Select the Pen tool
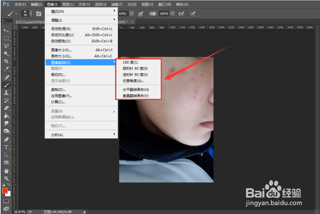320x214 pixels. [x=6, y=140]
